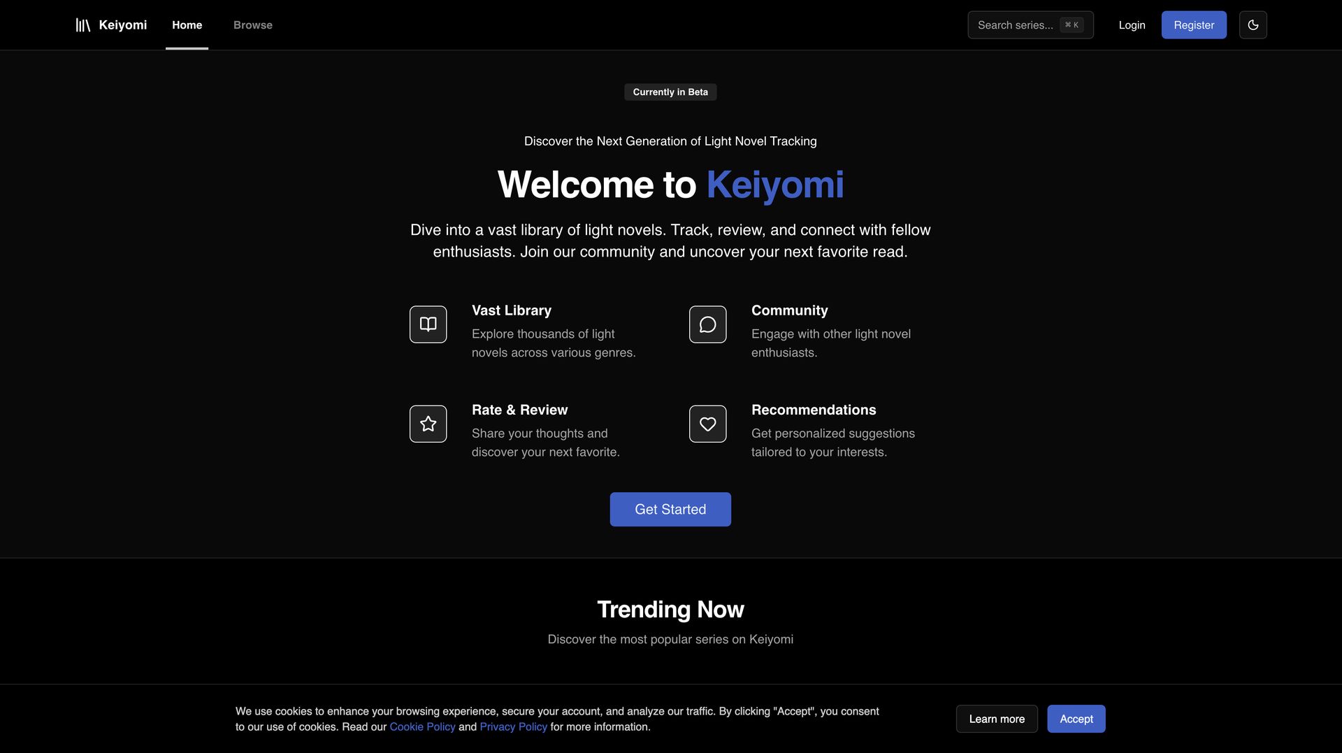The height and width of the screenshot is (753, 1342).
Task: Select the Browse navigation item
Action: click(252, 24)
